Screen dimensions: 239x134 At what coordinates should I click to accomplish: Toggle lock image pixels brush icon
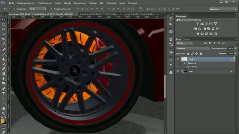click(x=193, y=54)
